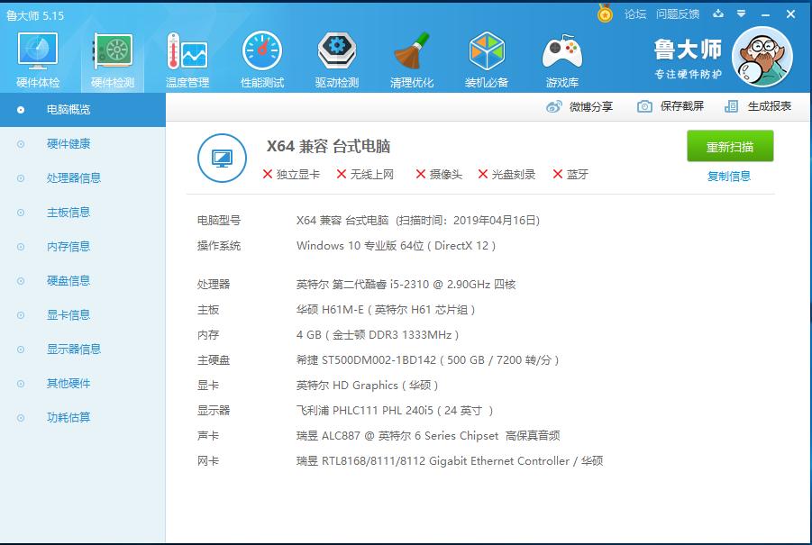Open the 硬件体检 (Hardware Checkup) icon
The height and width of the screenshot is (545, 812).
coord(37,57)
